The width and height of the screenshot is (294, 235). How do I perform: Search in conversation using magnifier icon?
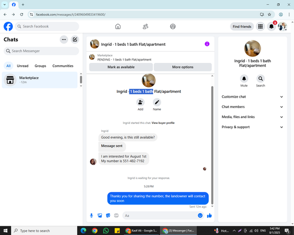pos(260,79)
